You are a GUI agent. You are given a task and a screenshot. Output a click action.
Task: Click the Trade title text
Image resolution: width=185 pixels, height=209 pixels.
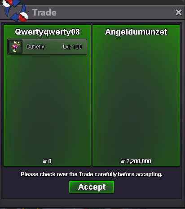click(44, 13)
